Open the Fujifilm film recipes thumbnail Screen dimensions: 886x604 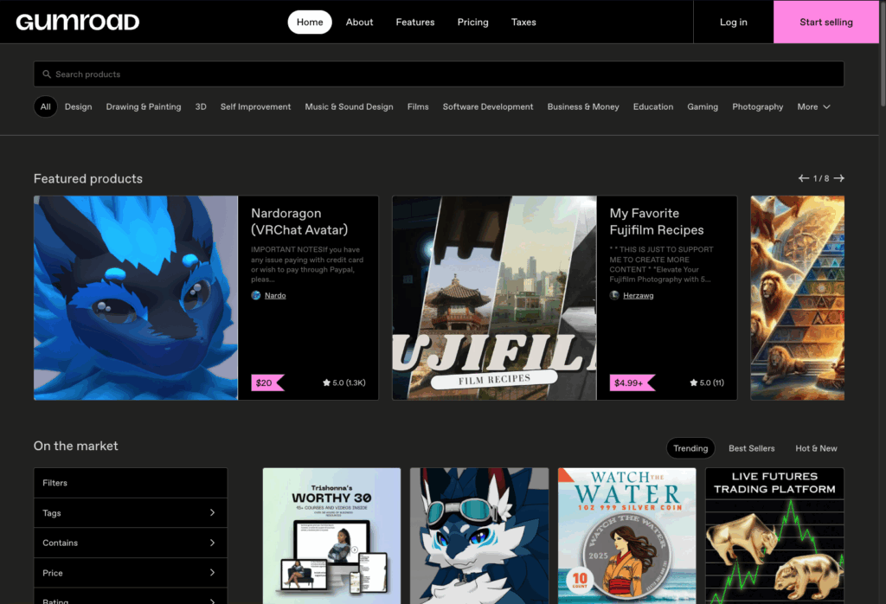click(494, 298)
